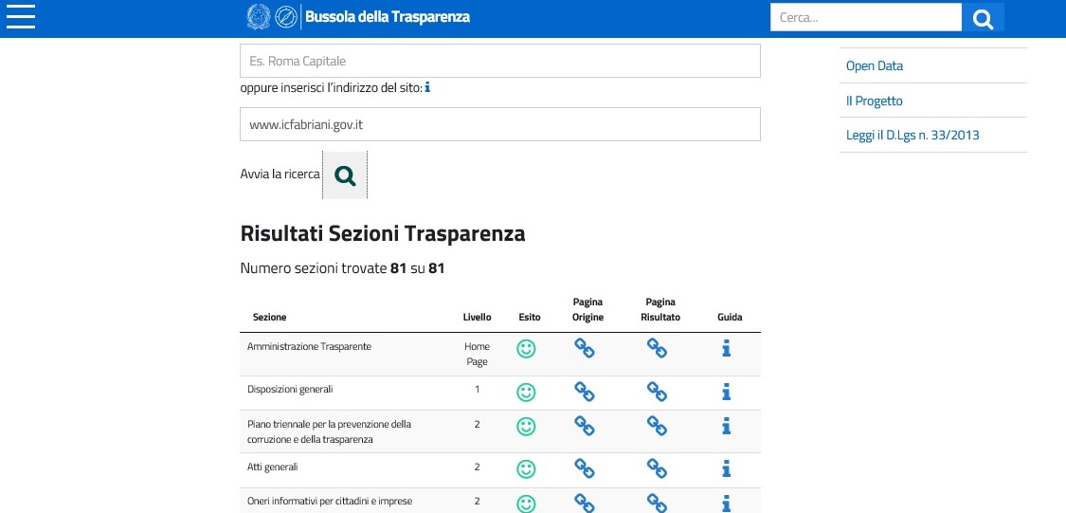Screen dimensions: 1066x513
Task: Focus the Cerca... search field
Action: tap(866, 18)
